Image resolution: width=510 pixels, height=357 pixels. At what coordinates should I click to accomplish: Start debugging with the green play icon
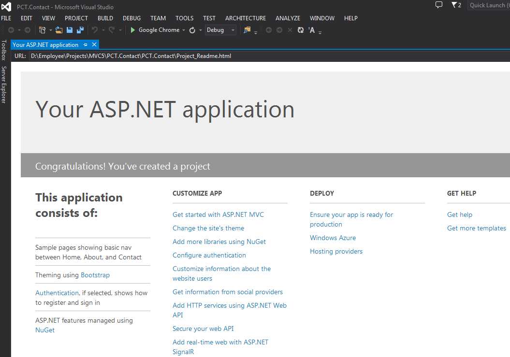pyautogui.click(x=132, y=30)
